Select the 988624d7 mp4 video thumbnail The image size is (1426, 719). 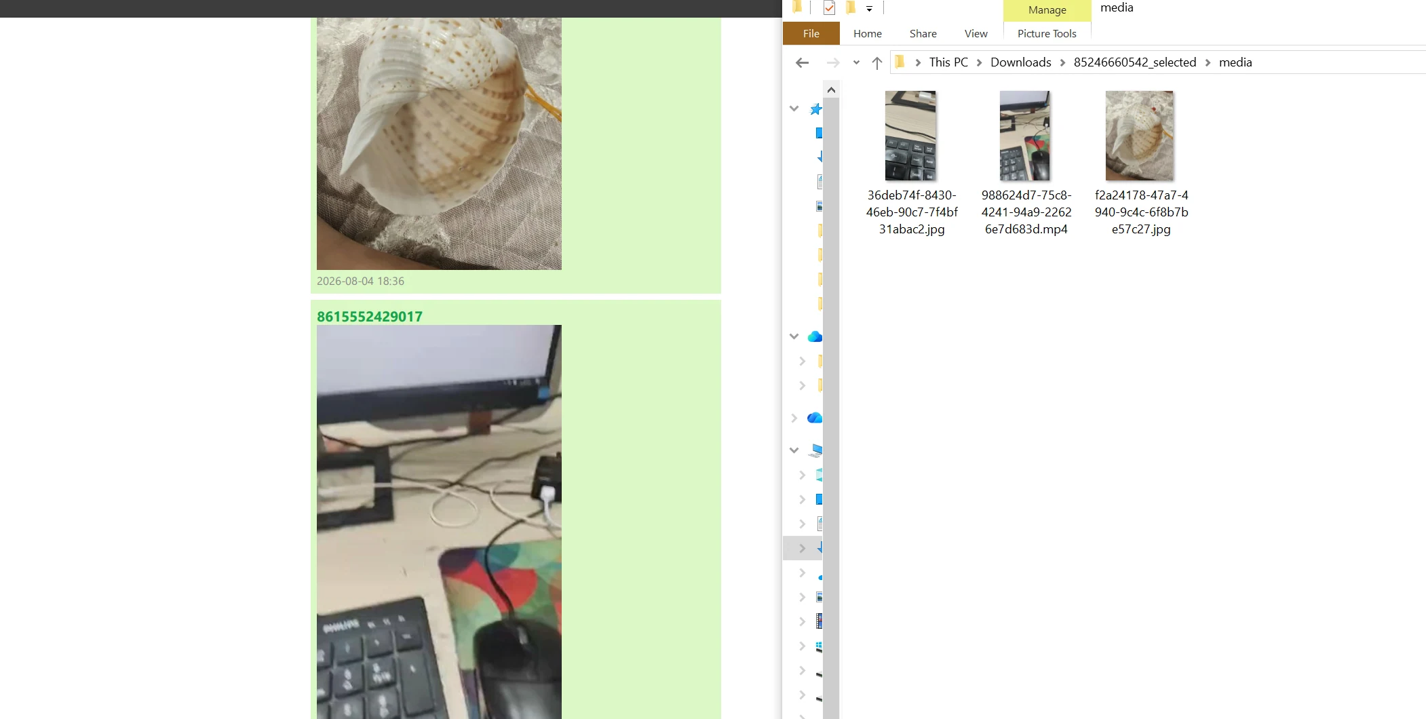pos(1025,136)
